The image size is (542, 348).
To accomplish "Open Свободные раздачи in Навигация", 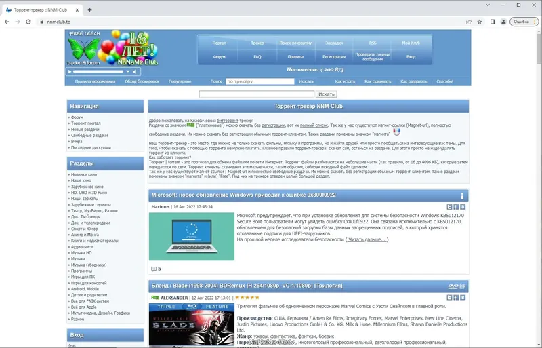I will coord(89,136).
